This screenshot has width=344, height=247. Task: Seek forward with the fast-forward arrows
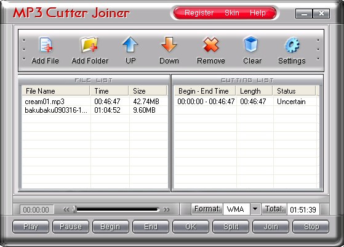click(167, 209)
